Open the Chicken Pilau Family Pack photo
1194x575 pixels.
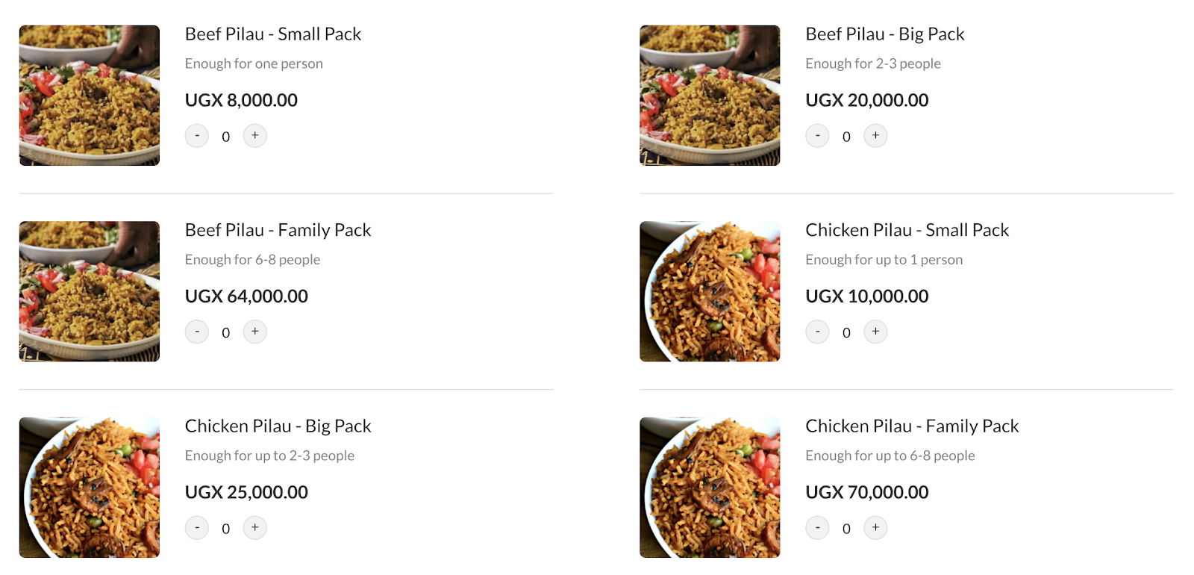[710, 488]
